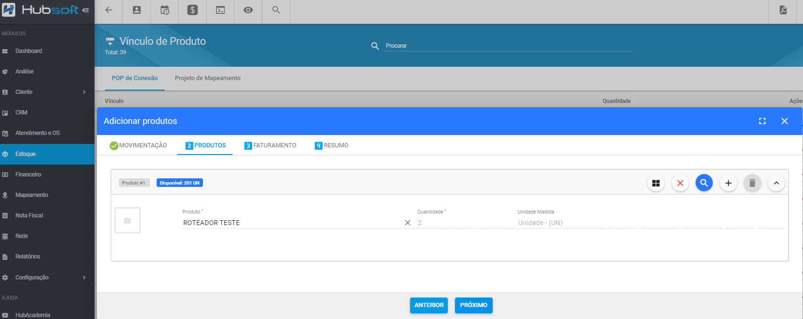This screenshot has width=803, height=319.
Task: Expand the Configuração submenu chevron
Action: pyautogui.click(x=85, y=278)
